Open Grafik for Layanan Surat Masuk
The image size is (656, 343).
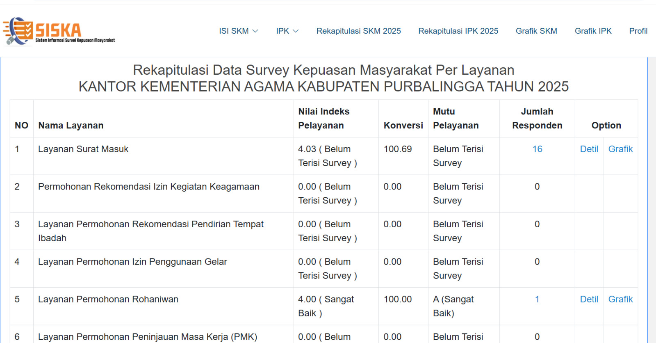pyautogui.click(x=620, y=149)
